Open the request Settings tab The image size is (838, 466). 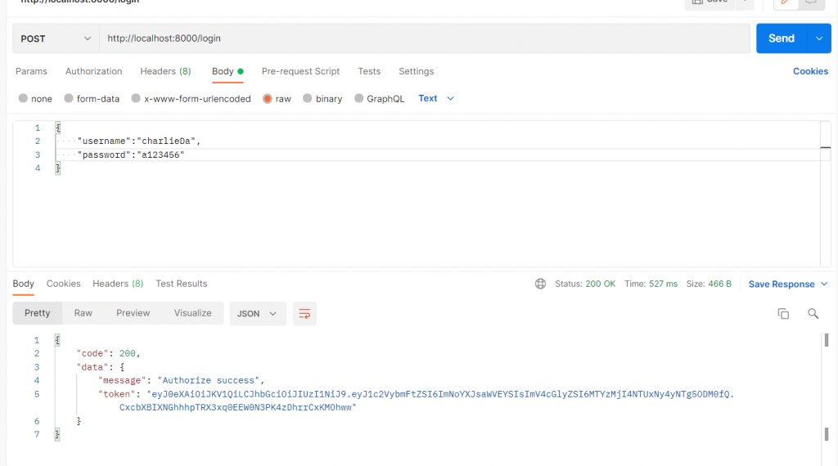[x=416, y=71]
